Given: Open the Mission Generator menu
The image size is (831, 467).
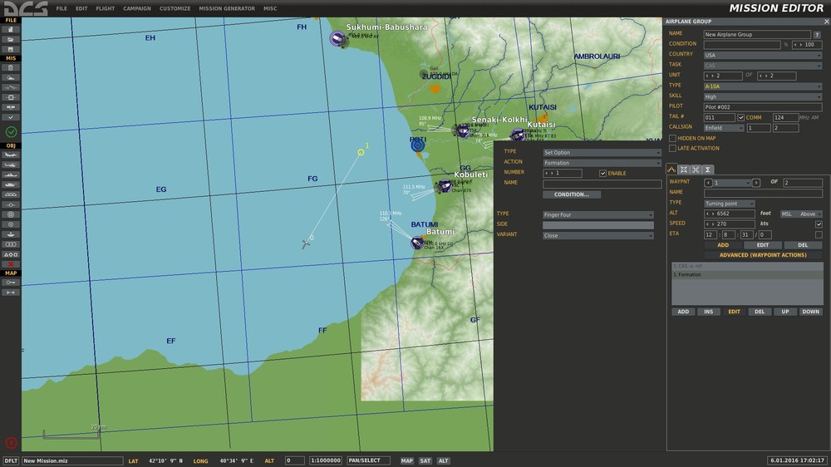Looking at the screenshot, I should tap(225, 8).
